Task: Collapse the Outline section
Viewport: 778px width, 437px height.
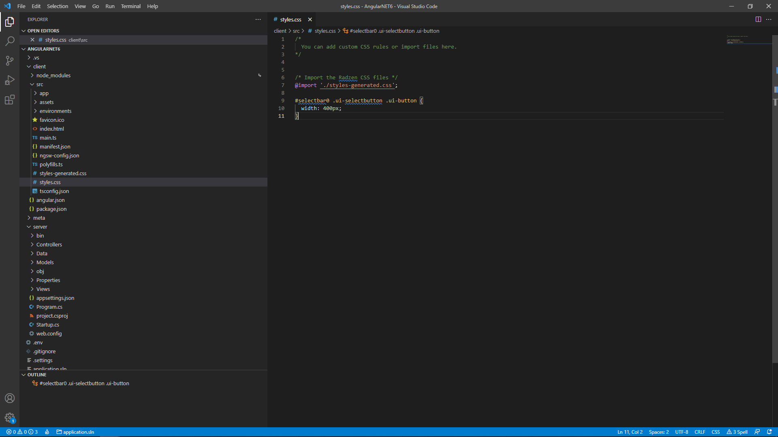Action: coord(143,375)
